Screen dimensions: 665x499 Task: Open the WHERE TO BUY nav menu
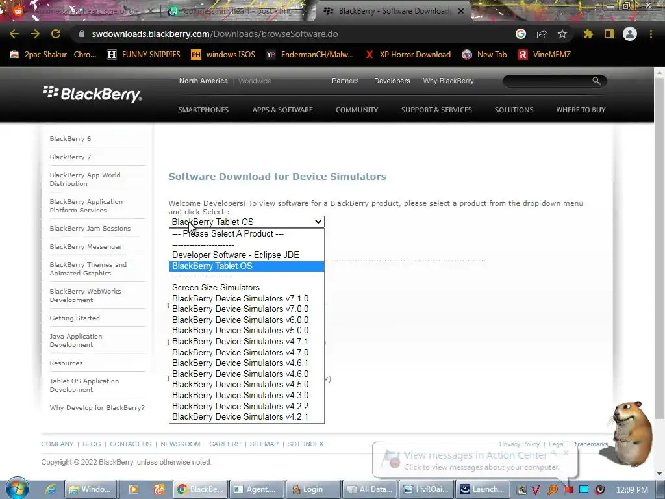pyautogui.click(x=581, y=110)
